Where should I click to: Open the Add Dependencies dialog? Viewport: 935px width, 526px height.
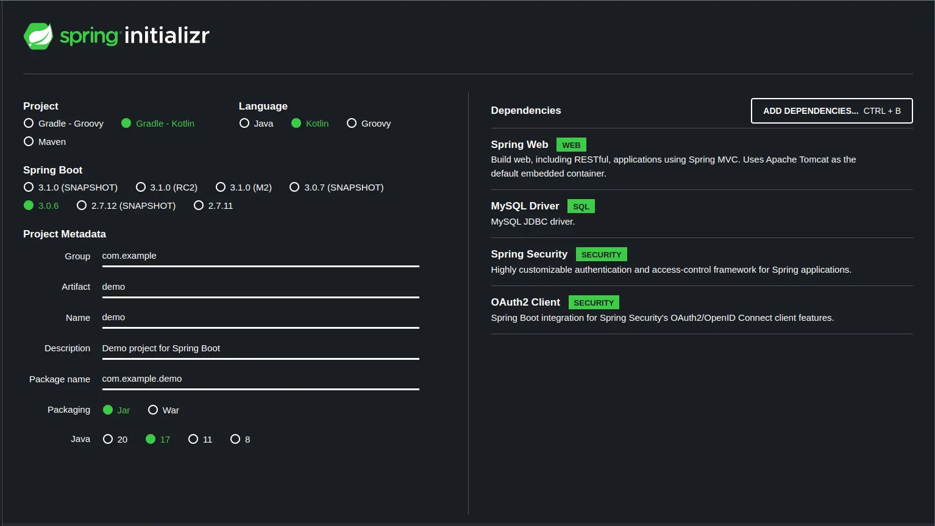[x=831, y=111]
